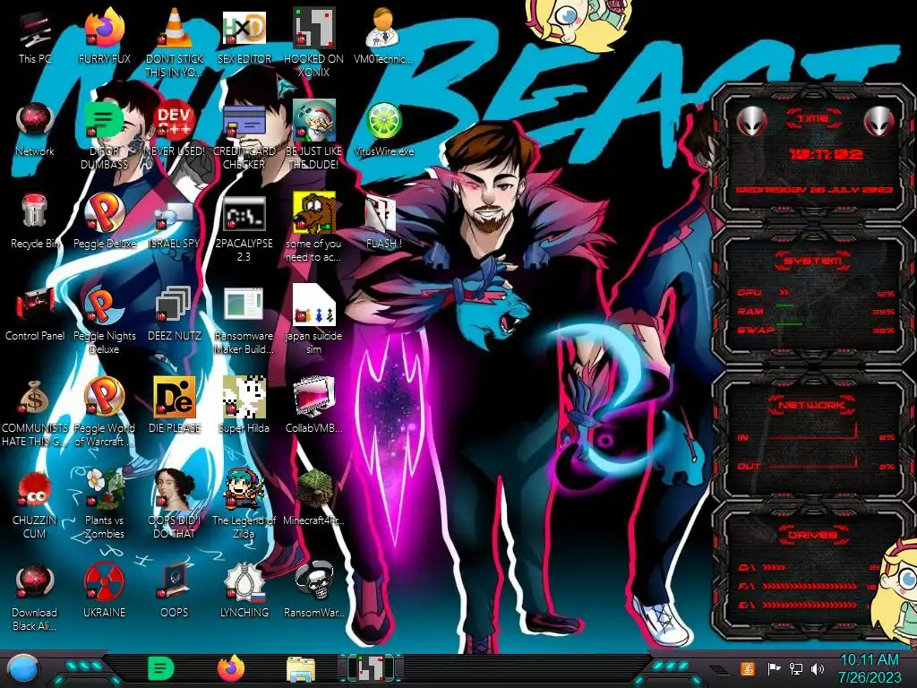Open RansomWar skull icon

click(x=314, y=589)
